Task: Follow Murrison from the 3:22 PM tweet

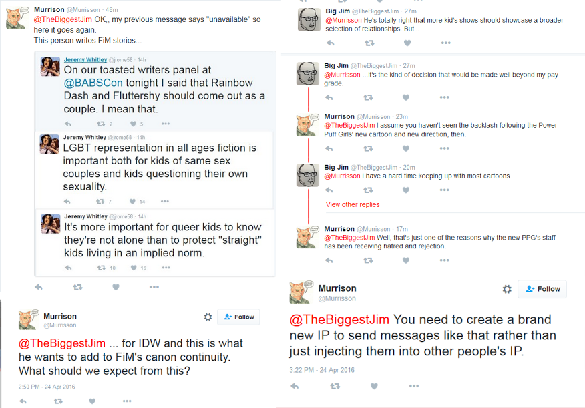Action: click(542, 289)
